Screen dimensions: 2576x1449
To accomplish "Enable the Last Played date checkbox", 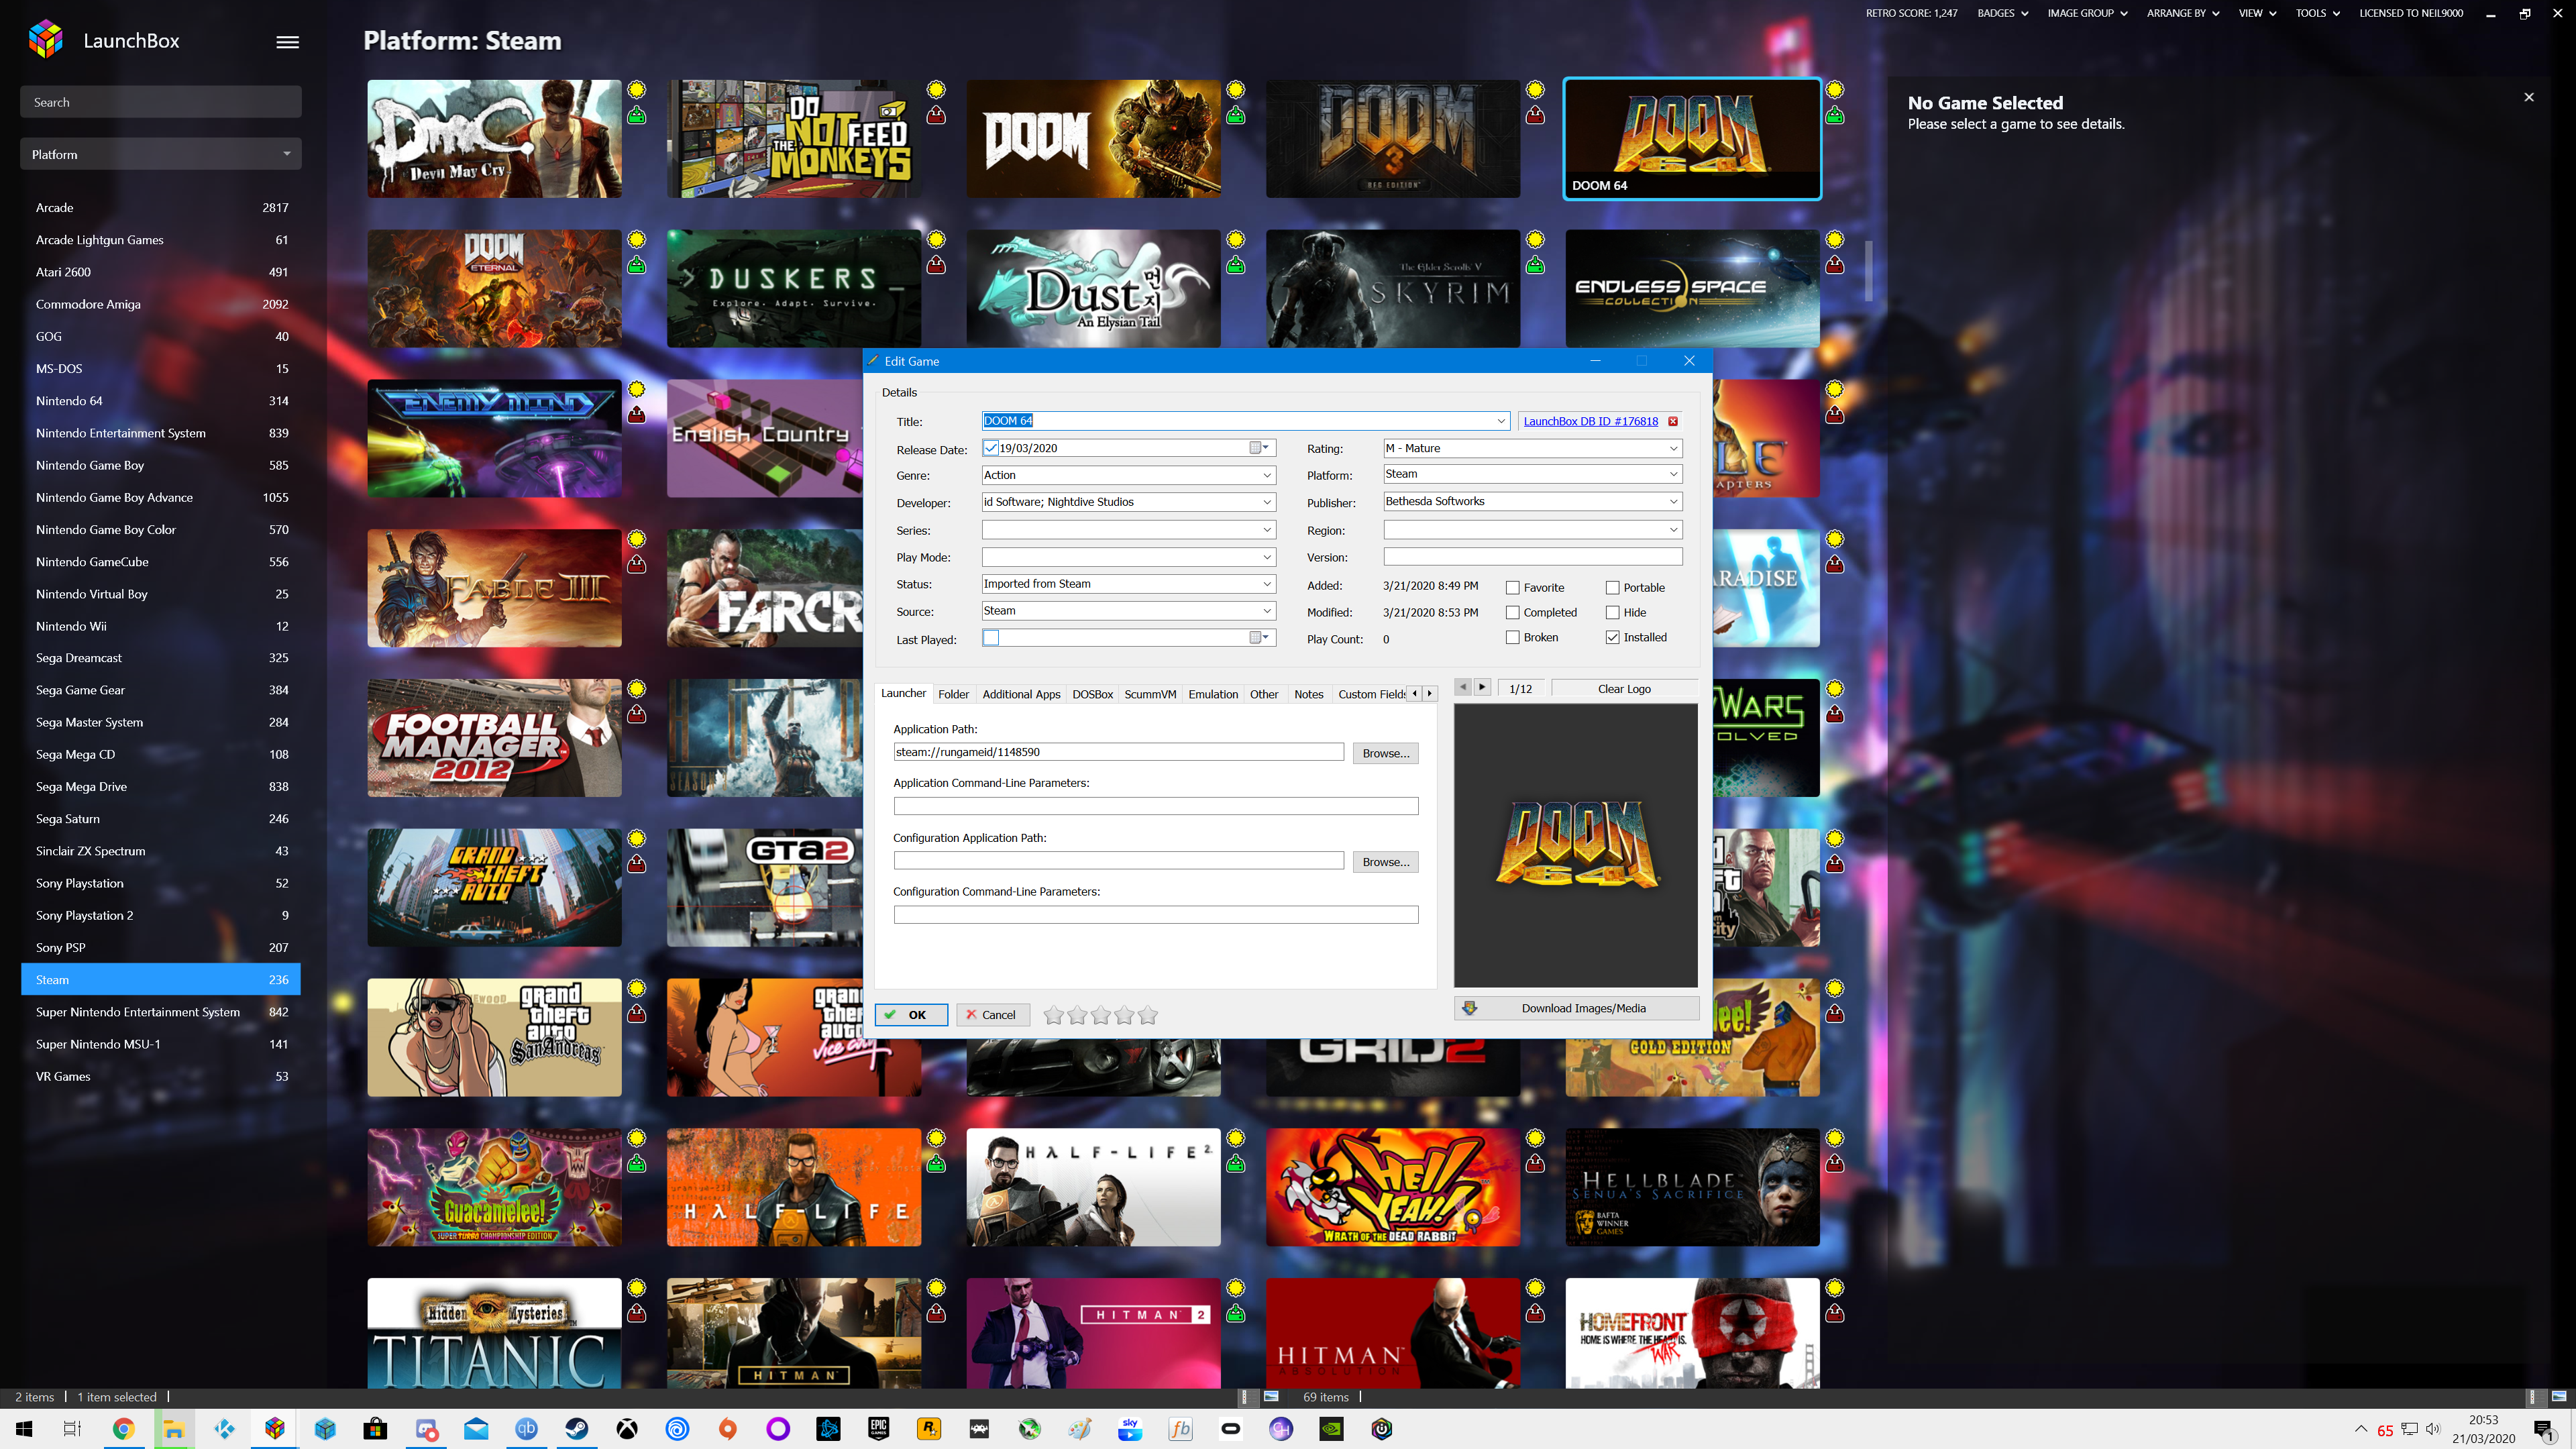I will (x=990, y=637).
